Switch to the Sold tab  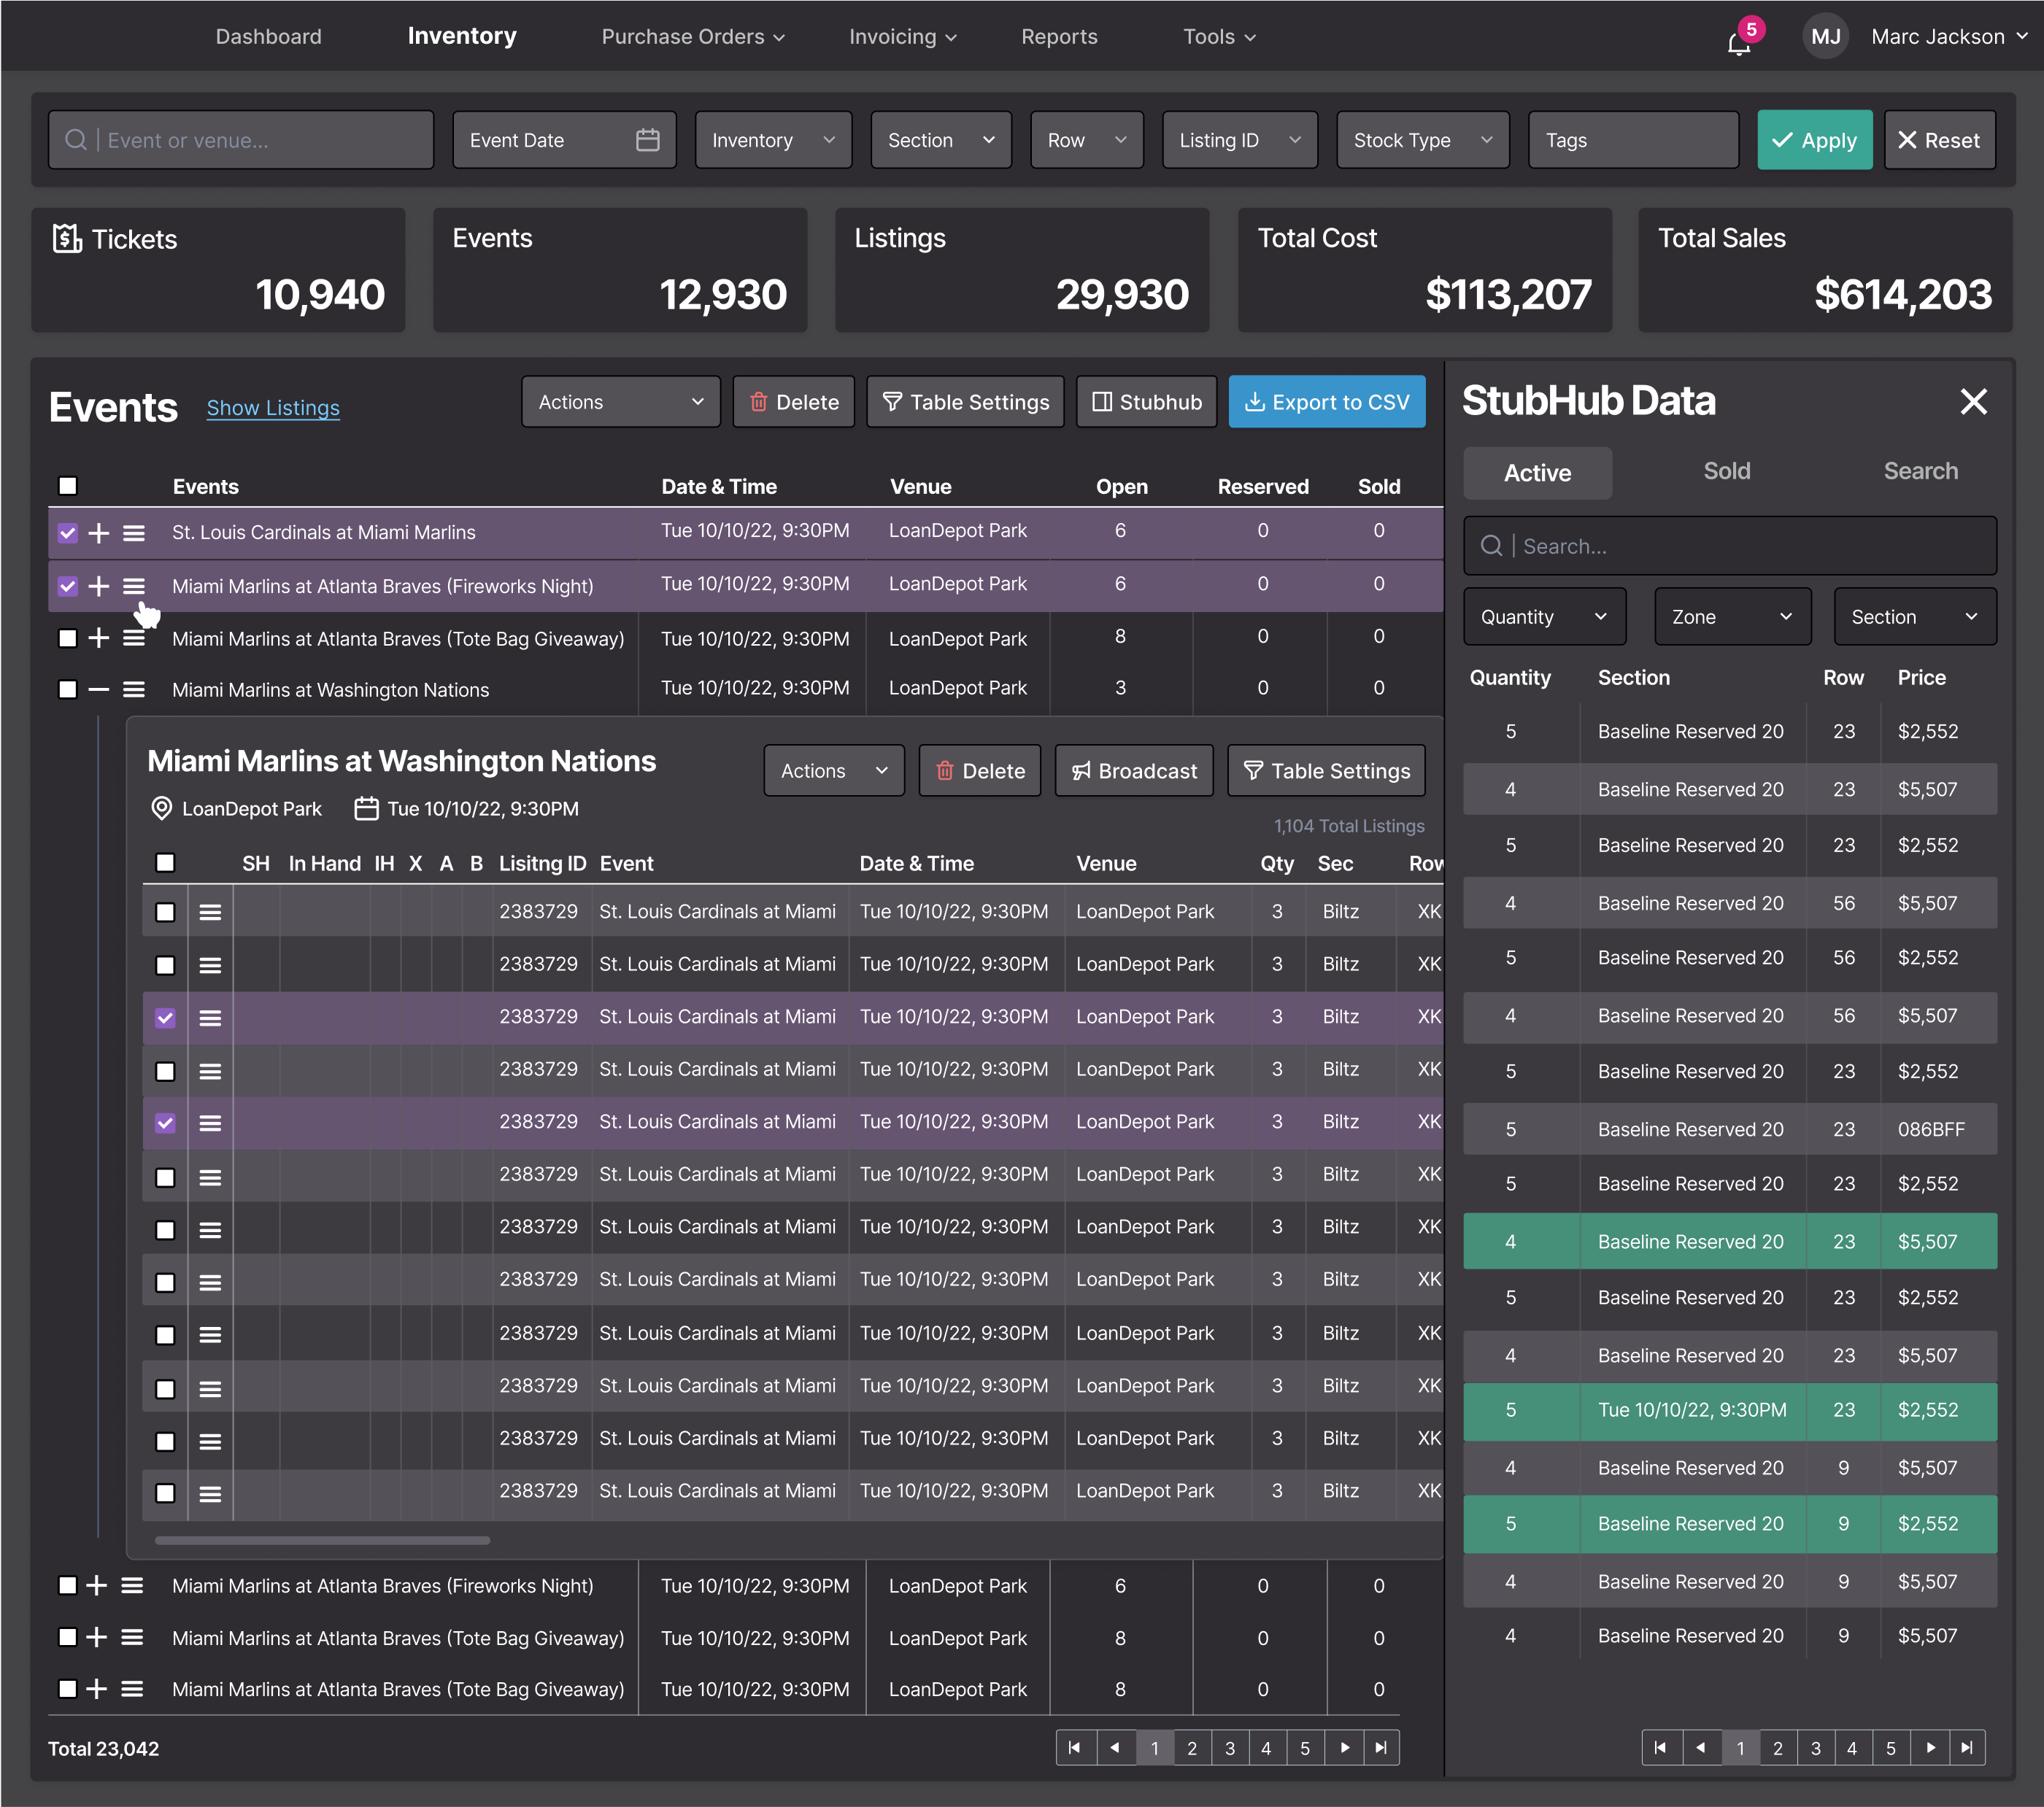coord(1726,472)
